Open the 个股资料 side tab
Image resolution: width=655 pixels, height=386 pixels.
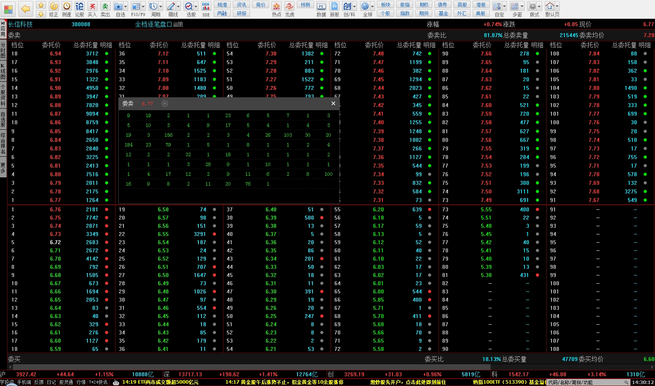point(3,95)
